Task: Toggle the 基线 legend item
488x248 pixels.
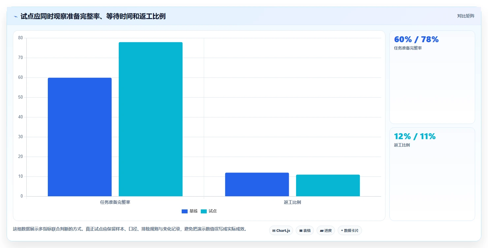Action: (x=189, y=211)
